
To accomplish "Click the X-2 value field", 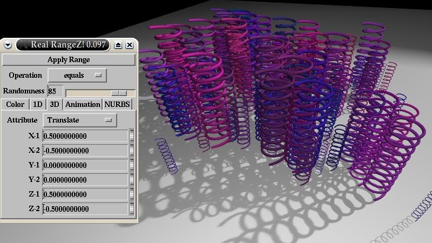I will pos(85,151).
